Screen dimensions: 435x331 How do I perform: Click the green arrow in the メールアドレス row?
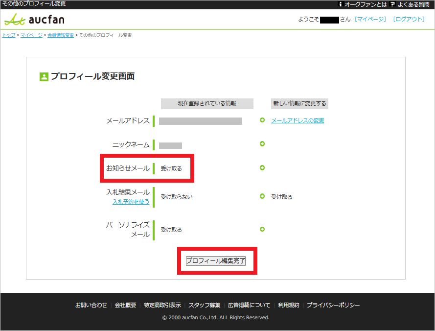click(x=262, y=120)
